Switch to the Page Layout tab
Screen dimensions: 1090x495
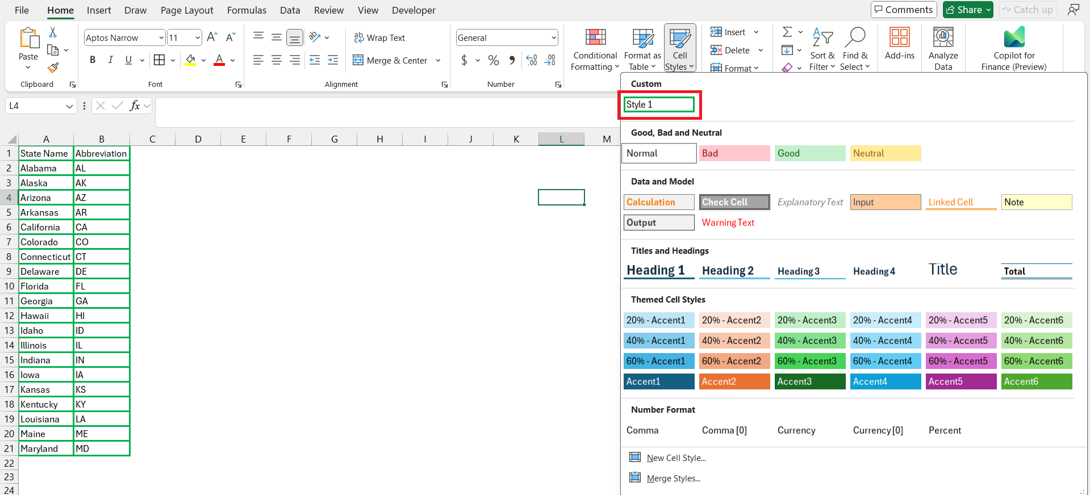pos(187,10)
